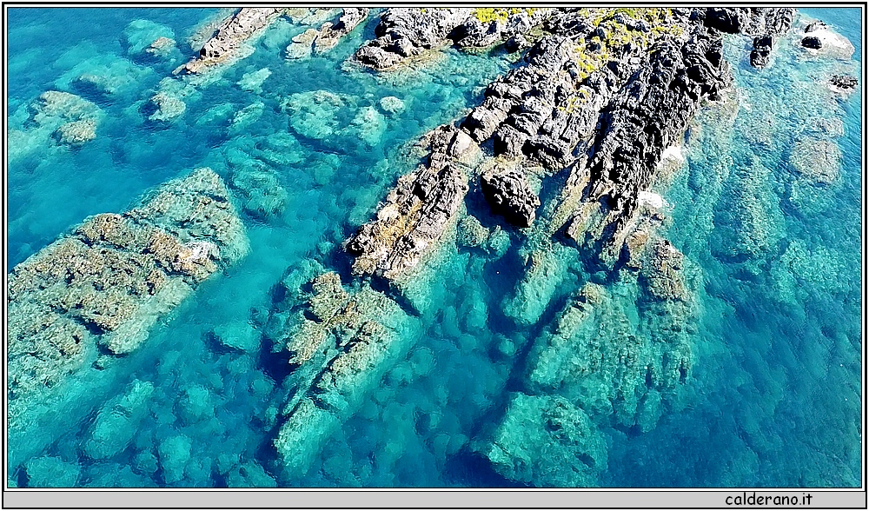Click the dark boulder in the photo center
Viewport: 869px width, 511px height.
(510, 196)
